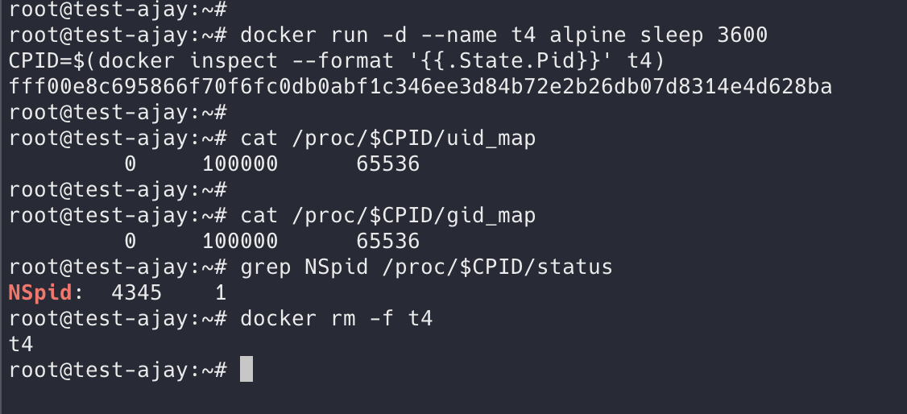907x414 pixels.
Task: Click the 65536 value under uid_map
Action: point(387,164)
